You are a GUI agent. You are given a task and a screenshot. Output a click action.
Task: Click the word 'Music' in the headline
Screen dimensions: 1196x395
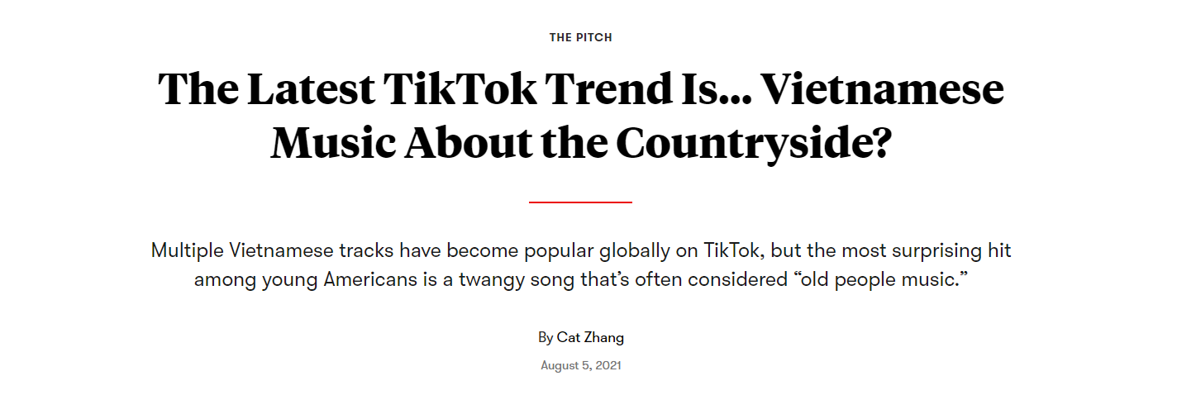pyautogui.click(x=332, y=142)
